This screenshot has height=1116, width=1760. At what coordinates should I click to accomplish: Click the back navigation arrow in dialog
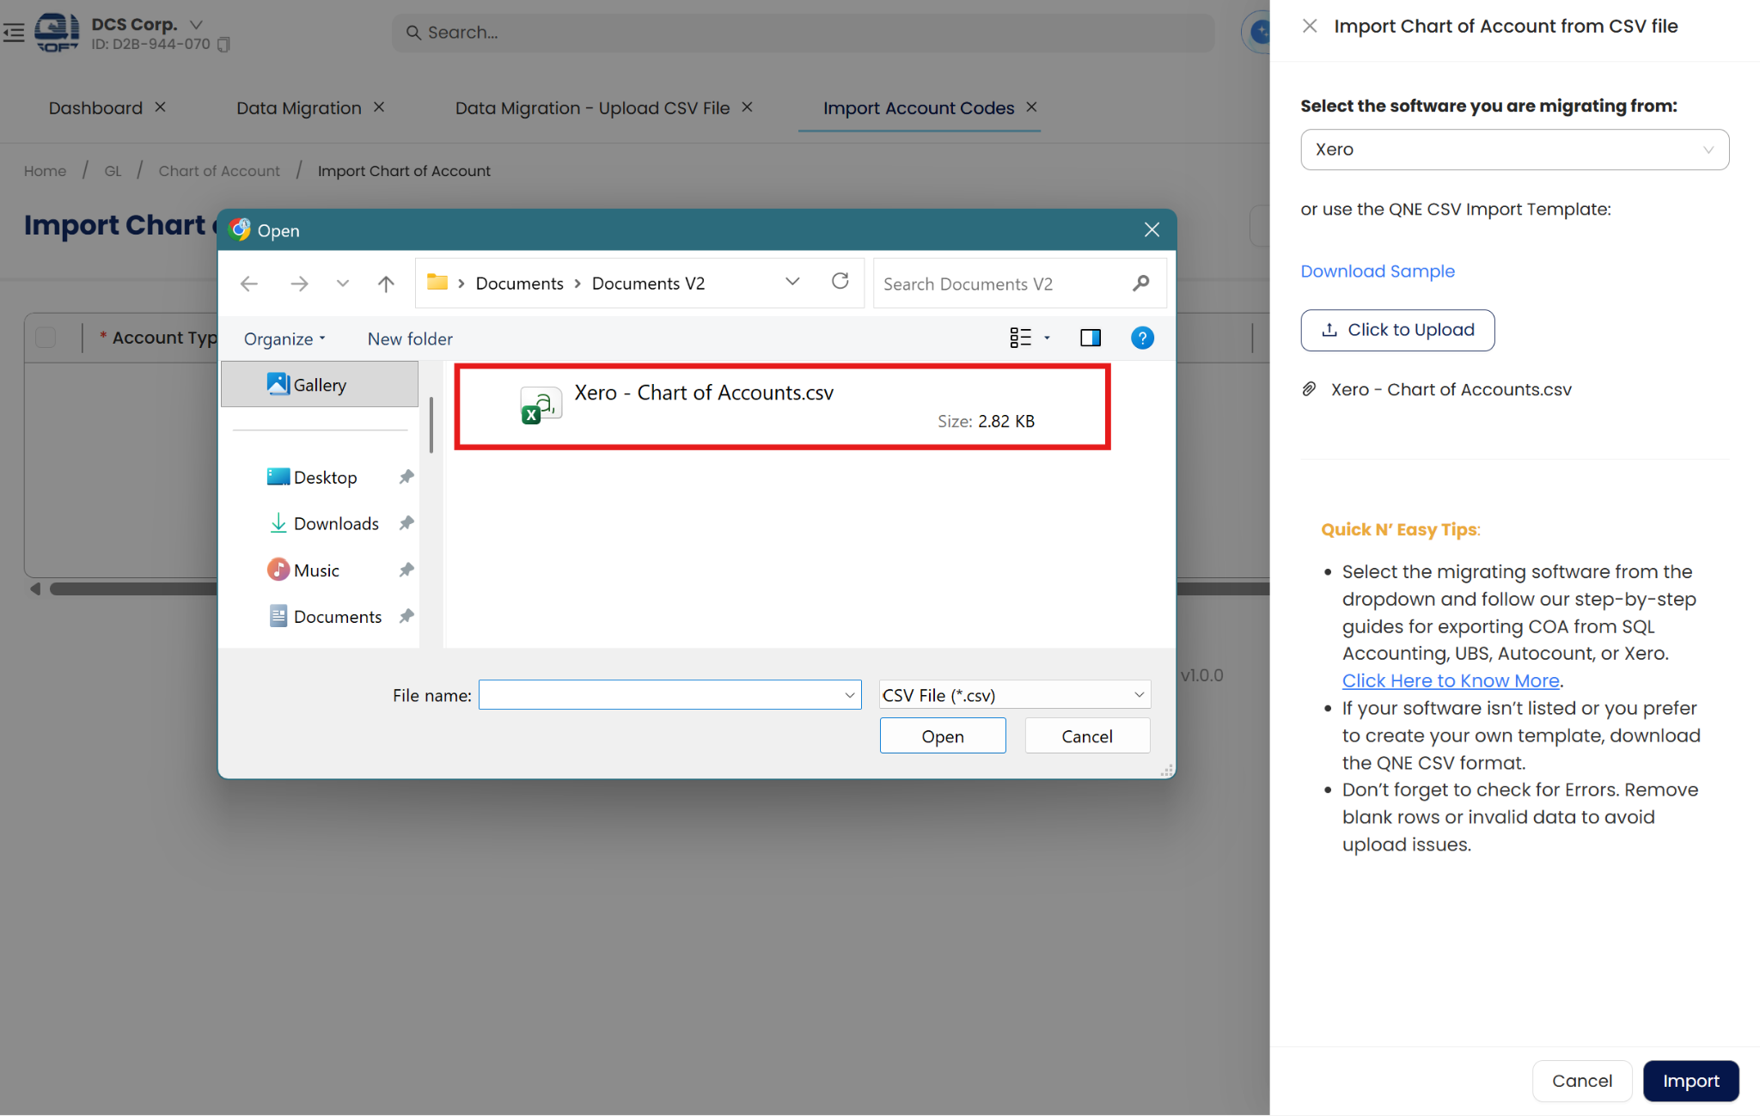pyautogui.click(x=249, y=284)
